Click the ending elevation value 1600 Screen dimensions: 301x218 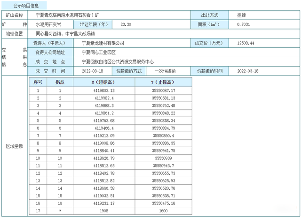click(x=163, y=211)
